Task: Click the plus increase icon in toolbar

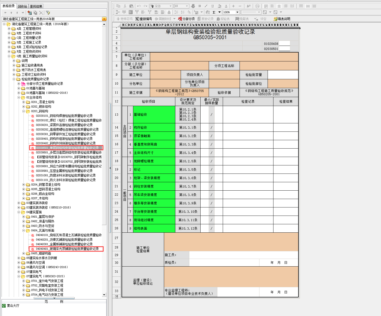Action: 233,6
